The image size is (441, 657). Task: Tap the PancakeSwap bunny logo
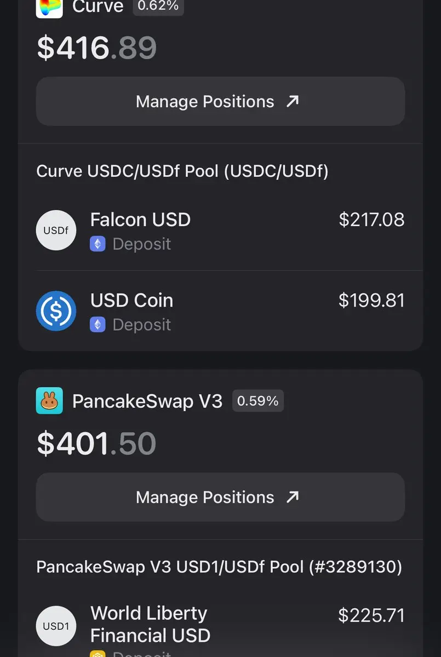click(x=49, y=401)
